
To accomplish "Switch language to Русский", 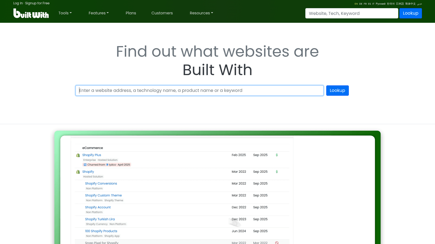I will pyautogui.click(x=381, y=4).
